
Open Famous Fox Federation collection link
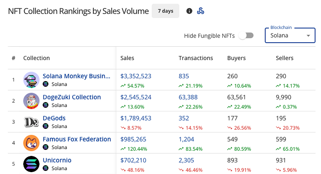[x=77, y=139]
